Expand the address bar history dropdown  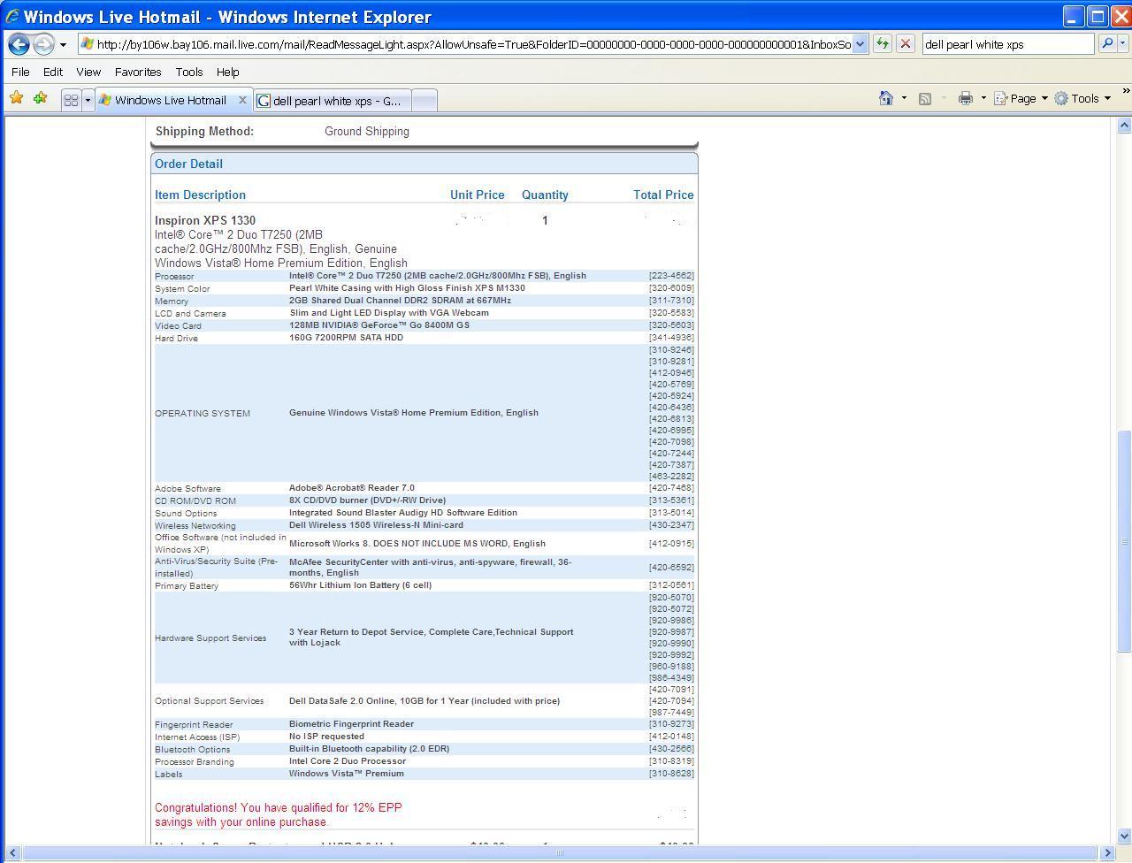860,44
